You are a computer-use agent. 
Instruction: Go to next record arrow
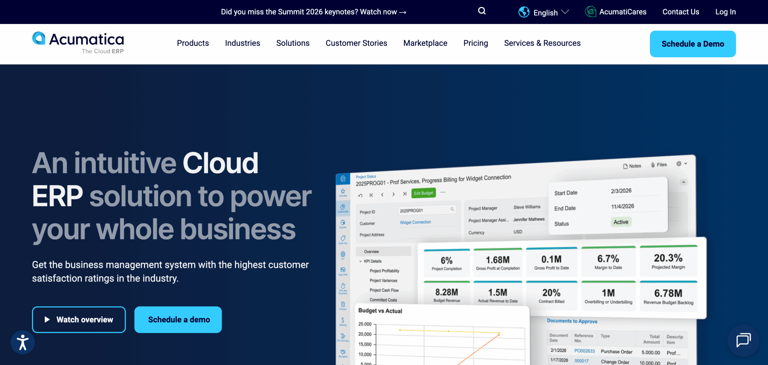(393, 194)
